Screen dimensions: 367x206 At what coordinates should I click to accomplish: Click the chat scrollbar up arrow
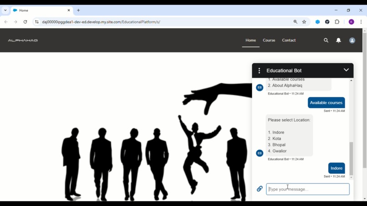[351, 80]
